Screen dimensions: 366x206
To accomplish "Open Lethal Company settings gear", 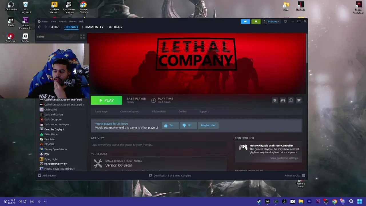I will 275,100.
